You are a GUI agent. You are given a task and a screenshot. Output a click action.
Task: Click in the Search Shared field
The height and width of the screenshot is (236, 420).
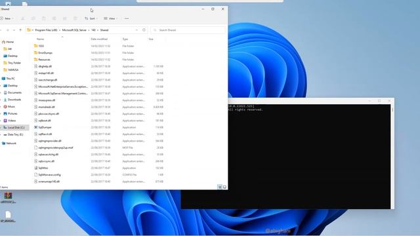[x=188, y=30]
